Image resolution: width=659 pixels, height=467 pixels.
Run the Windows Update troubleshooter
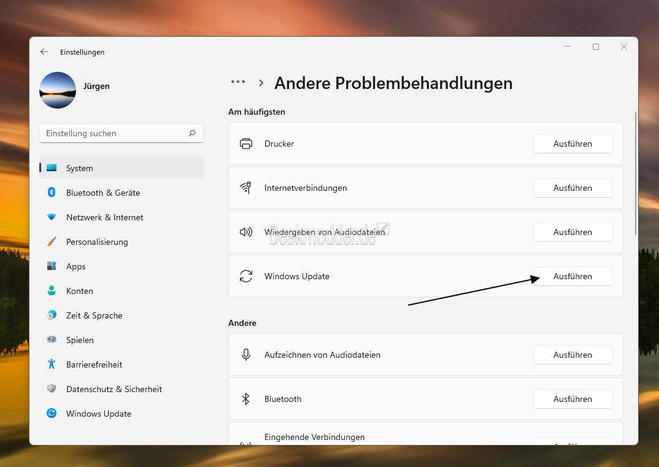[x=573, y=276]
